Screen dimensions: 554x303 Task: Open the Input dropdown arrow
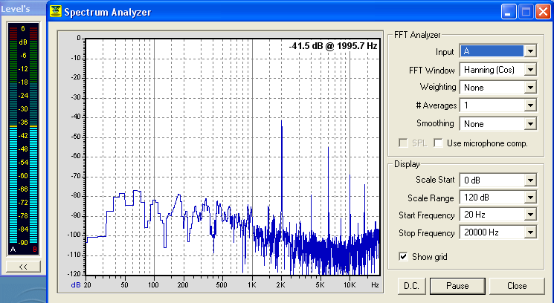530,51
